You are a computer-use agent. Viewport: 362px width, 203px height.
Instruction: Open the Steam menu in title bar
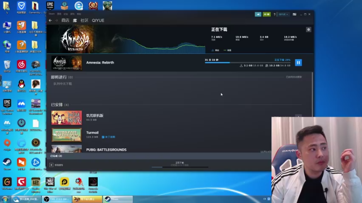52,14
